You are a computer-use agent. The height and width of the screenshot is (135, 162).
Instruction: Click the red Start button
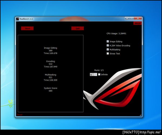(27, 28)
